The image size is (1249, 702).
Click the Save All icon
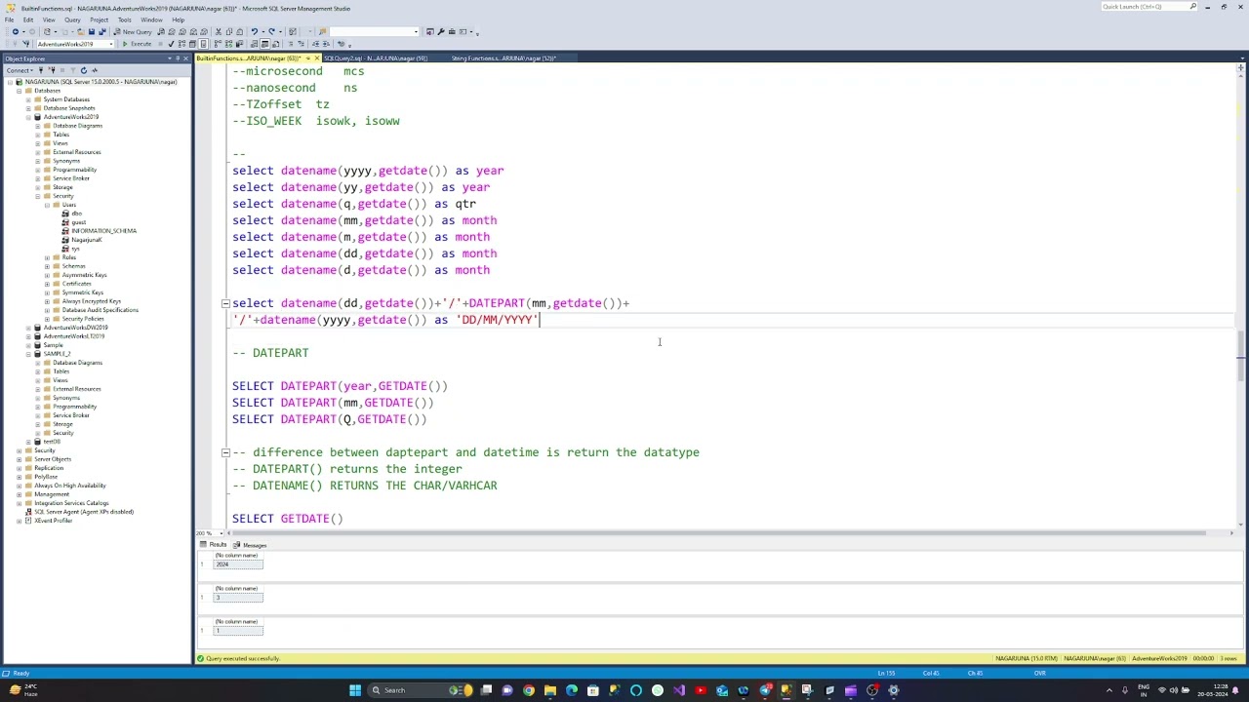pos(103,31)
